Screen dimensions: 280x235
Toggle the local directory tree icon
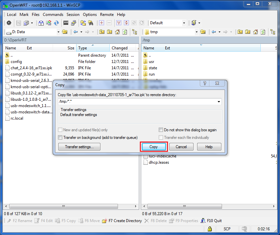[x=135, y=32]
